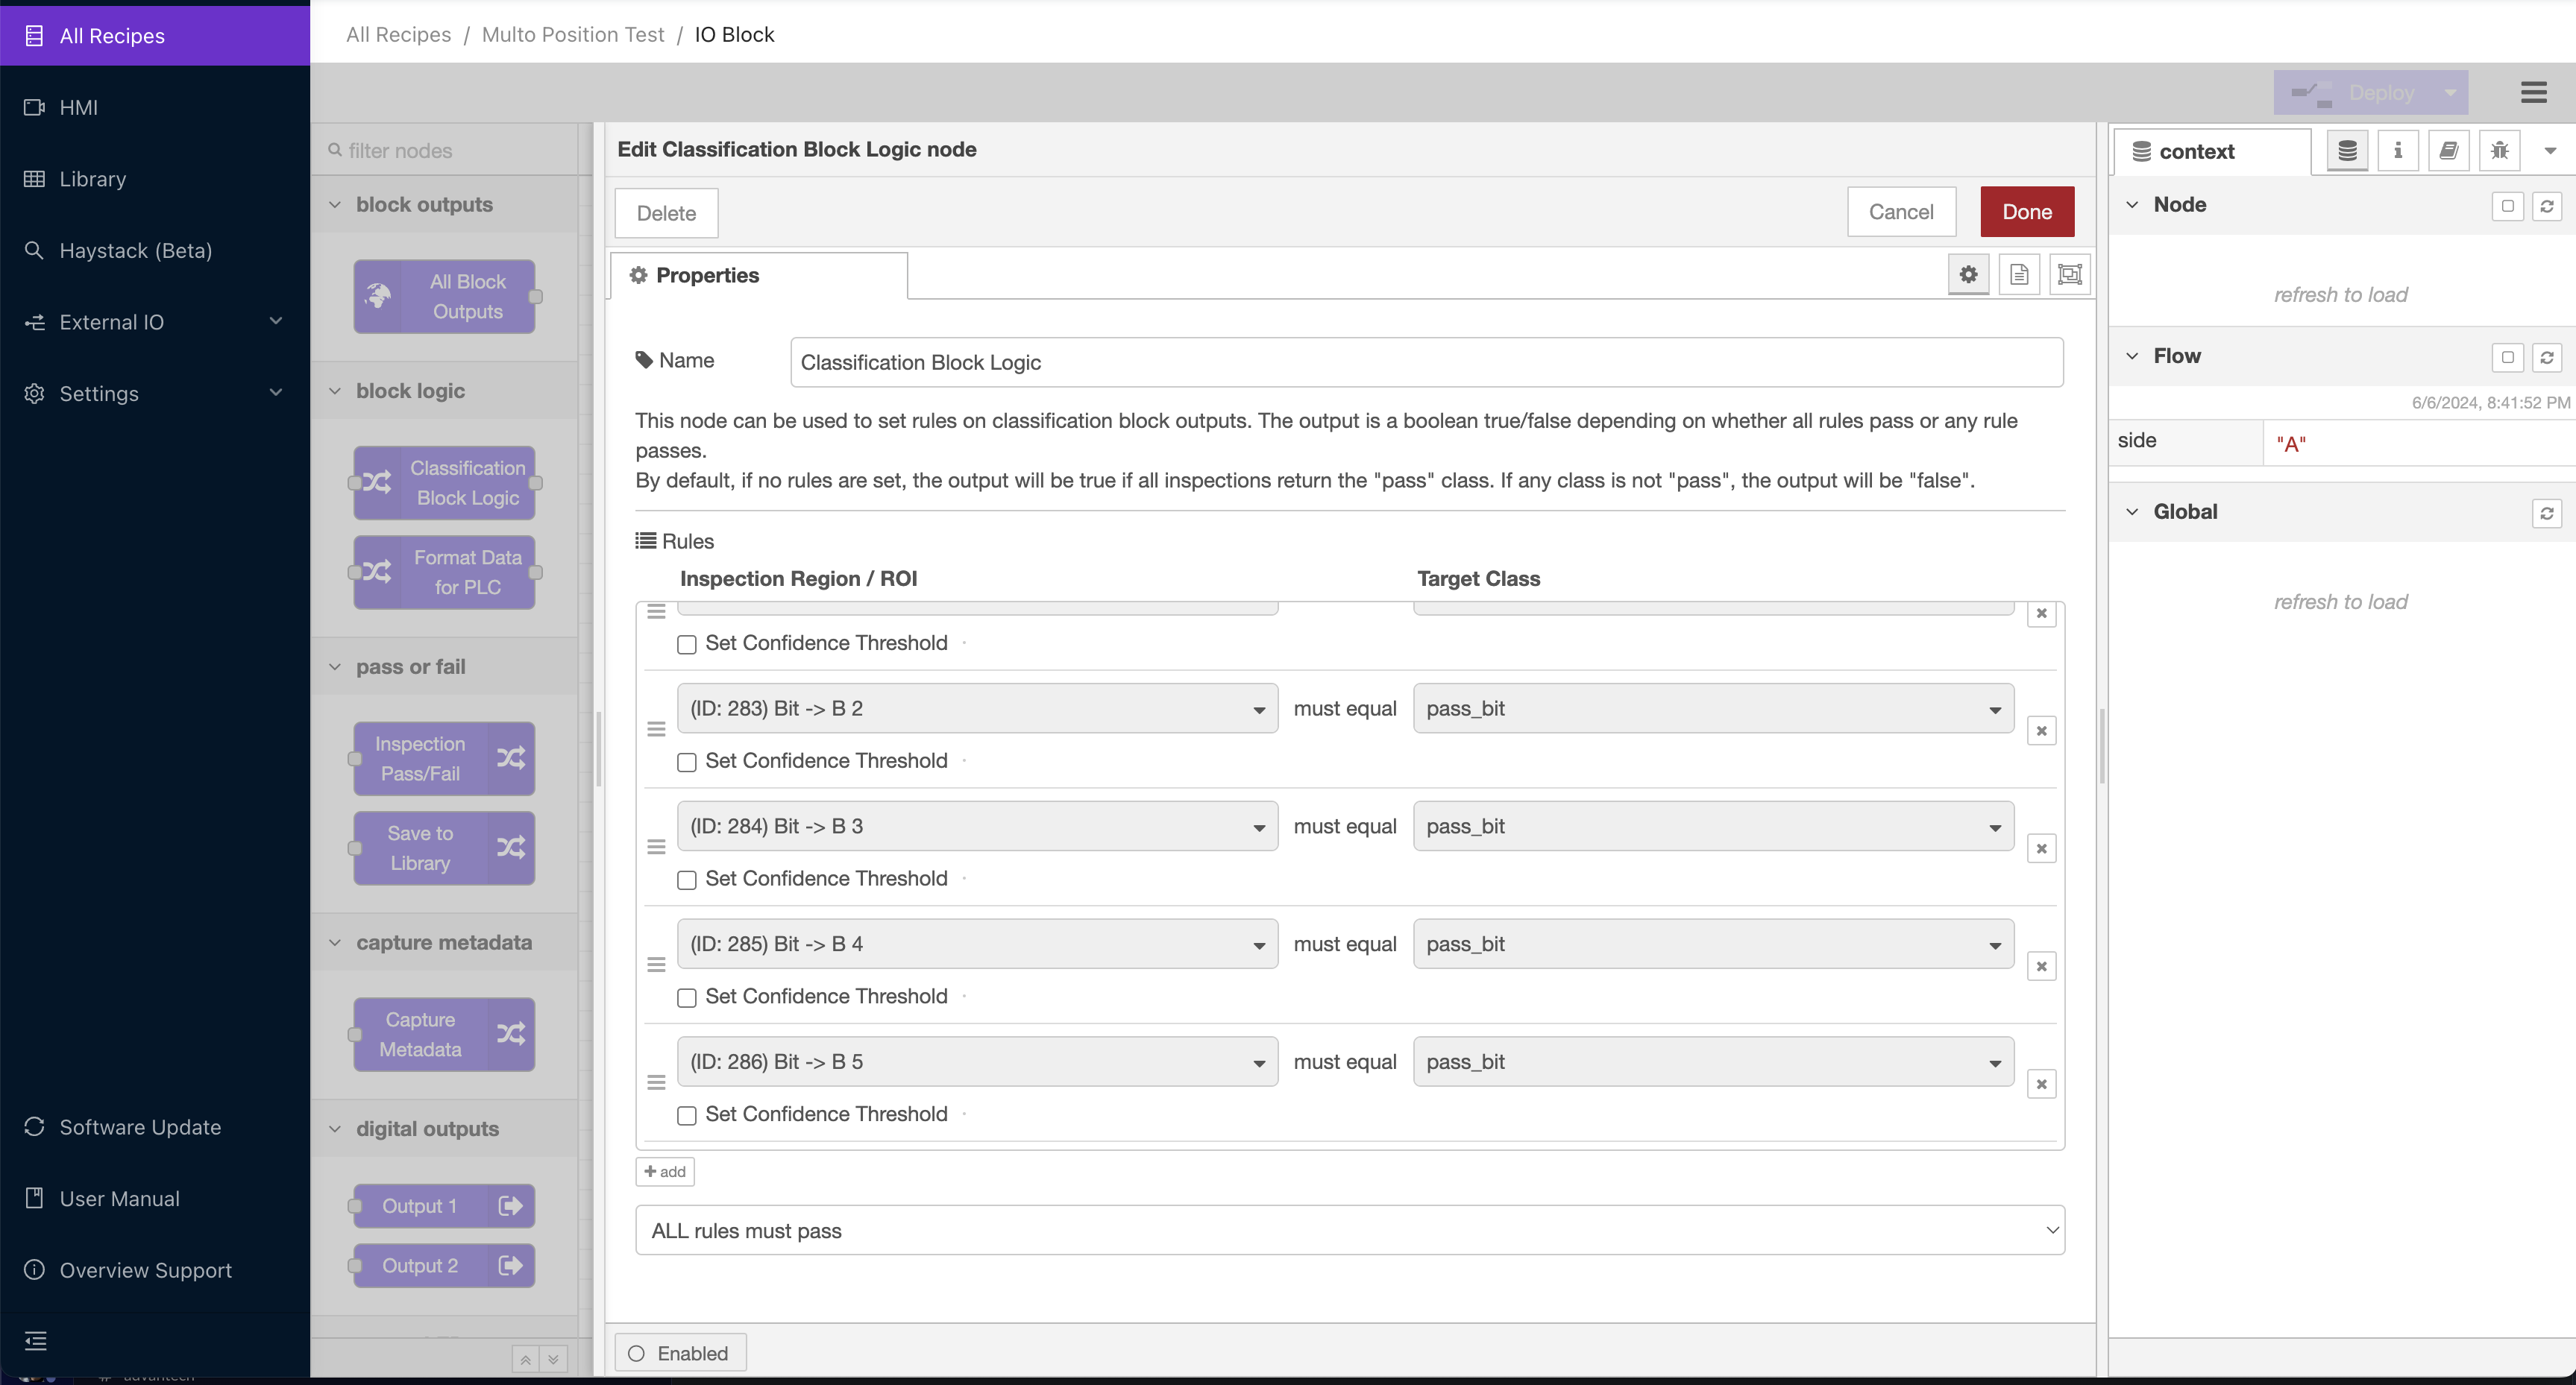This screenshot has height=1385, width=2576.
Task: Click the database context data icon
Action: tap(2347, 151)
